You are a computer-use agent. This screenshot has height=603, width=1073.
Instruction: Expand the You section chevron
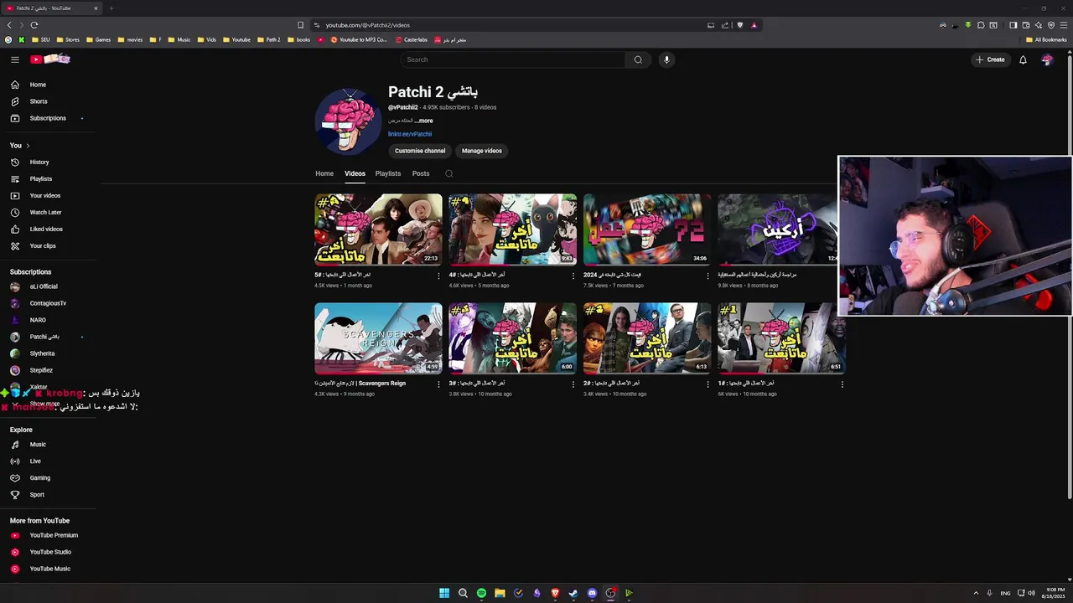pyautogui.click(x=28, y=146)
